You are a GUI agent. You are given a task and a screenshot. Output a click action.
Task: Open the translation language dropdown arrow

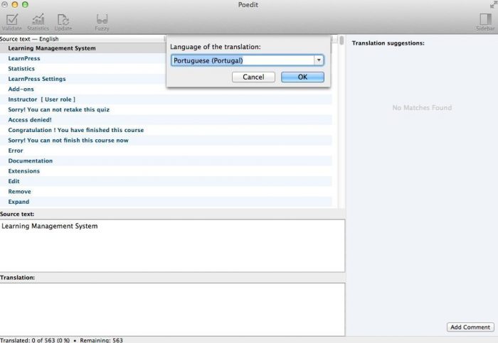[319, 60]
